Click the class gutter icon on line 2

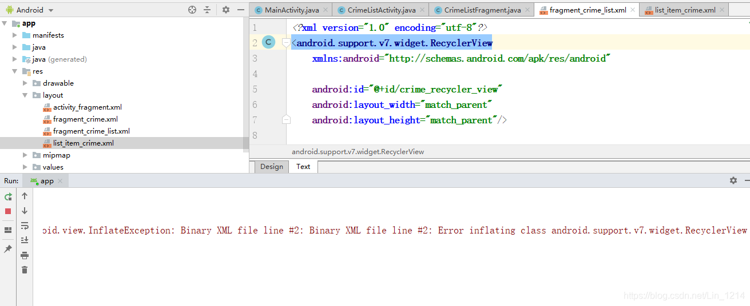point(268,42)
